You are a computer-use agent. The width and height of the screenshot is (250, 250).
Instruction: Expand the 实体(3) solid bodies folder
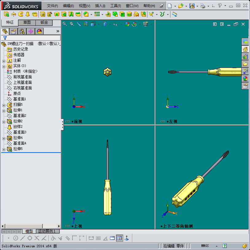[x=4, y=67]
